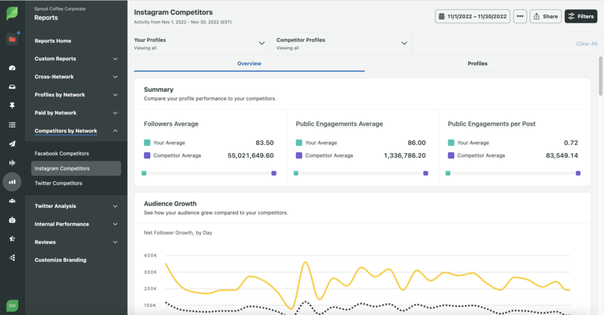
Task: Collapse Competitors by Network section
Action: (115, 131)
